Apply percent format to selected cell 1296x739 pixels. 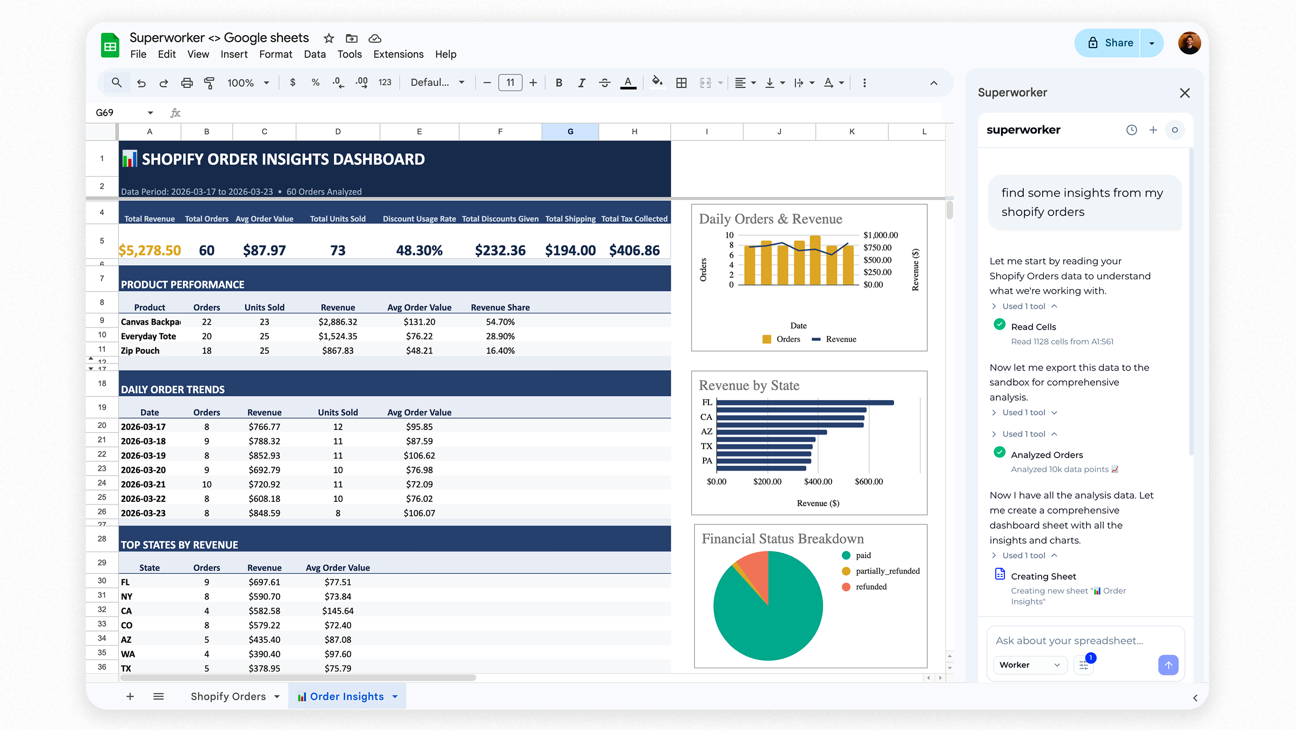pyautogui.click(x=315, y=82)
